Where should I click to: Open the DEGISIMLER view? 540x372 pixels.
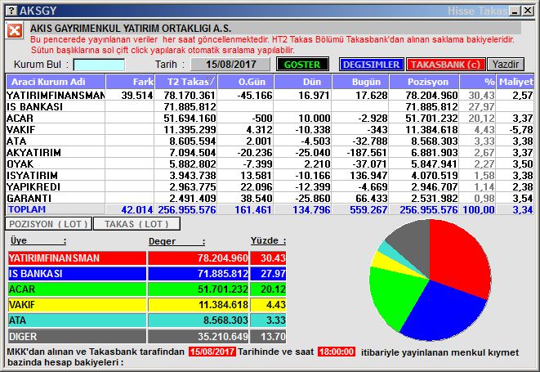pyautogui.click(x=371, y=65)
